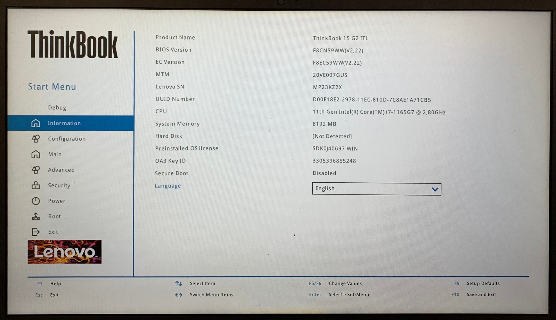556x320 pixels.
Task: Select the Security menu label
Action: coord(59,185)
